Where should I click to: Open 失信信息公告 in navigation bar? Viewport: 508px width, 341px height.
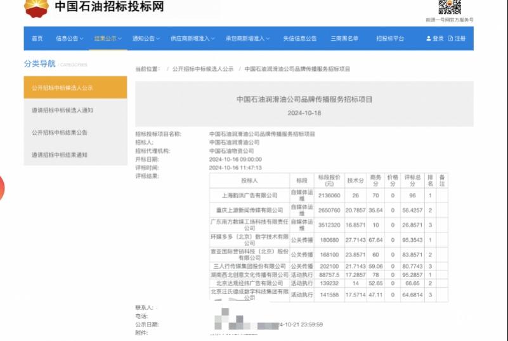pyautogui.click(x=299, y=39)
